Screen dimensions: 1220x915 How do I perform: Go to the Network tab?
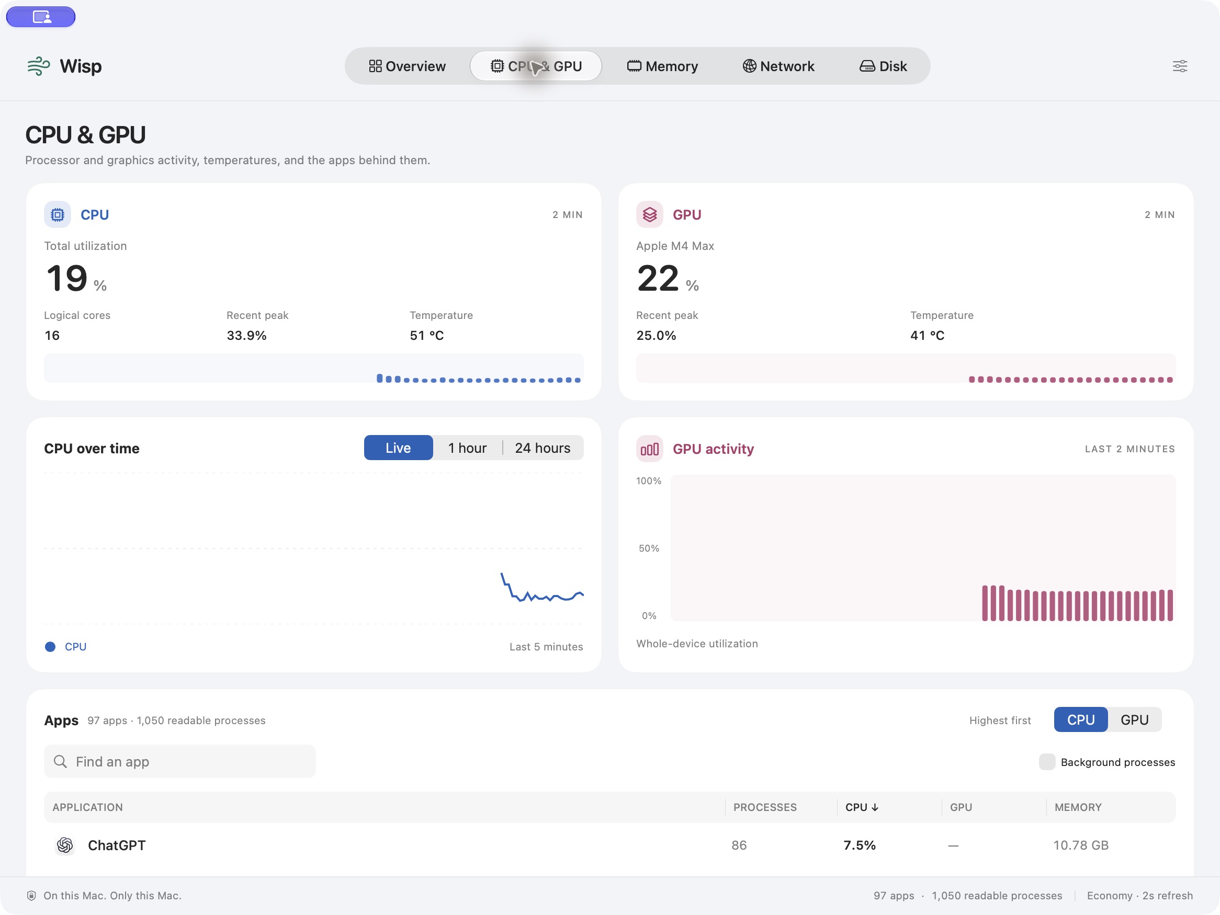tap(778, 66)
